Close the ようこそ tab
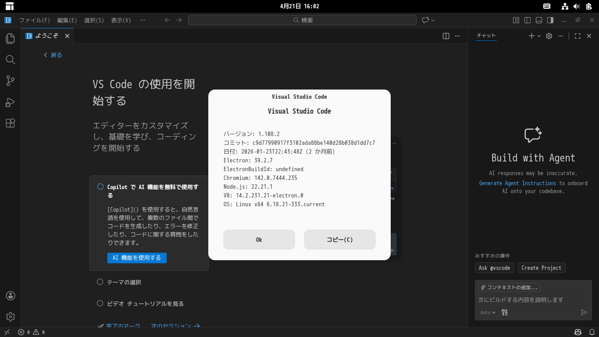599x337 pixels. pos(67,36)
